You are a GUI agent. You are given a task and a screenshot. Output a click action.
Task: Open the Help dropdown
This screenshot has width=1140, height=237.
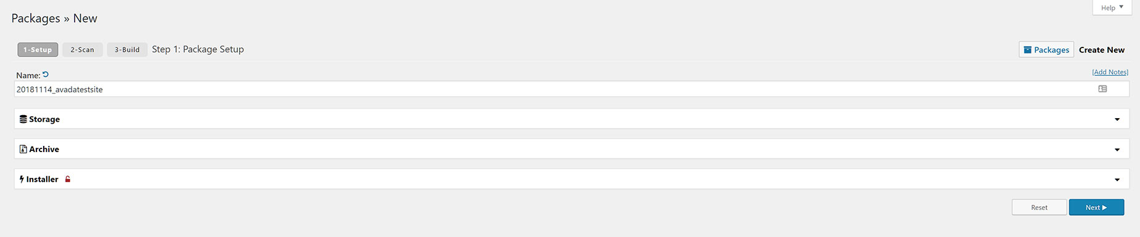click(1112, 7)
